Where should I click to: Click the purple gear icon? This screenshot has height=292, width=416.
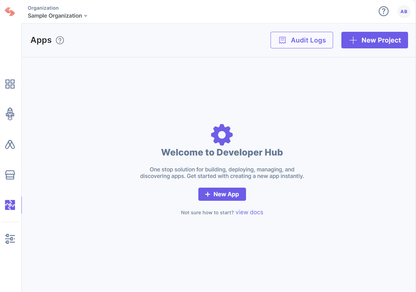click(x=222, y=134)
